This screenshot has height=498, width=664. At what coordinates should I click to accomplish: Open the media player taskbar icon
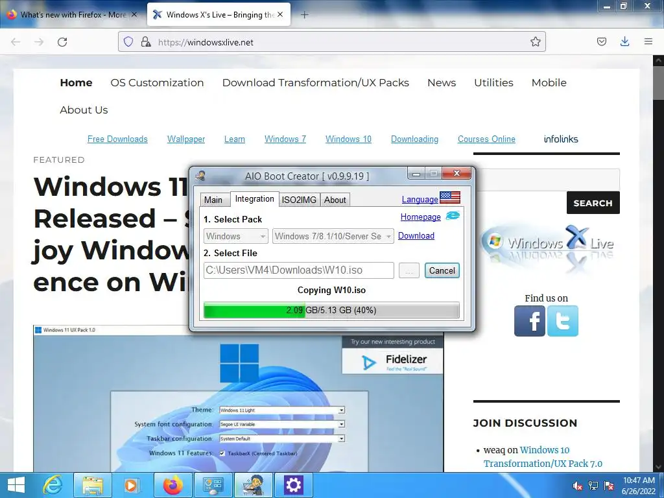click(x=131, y=485)
